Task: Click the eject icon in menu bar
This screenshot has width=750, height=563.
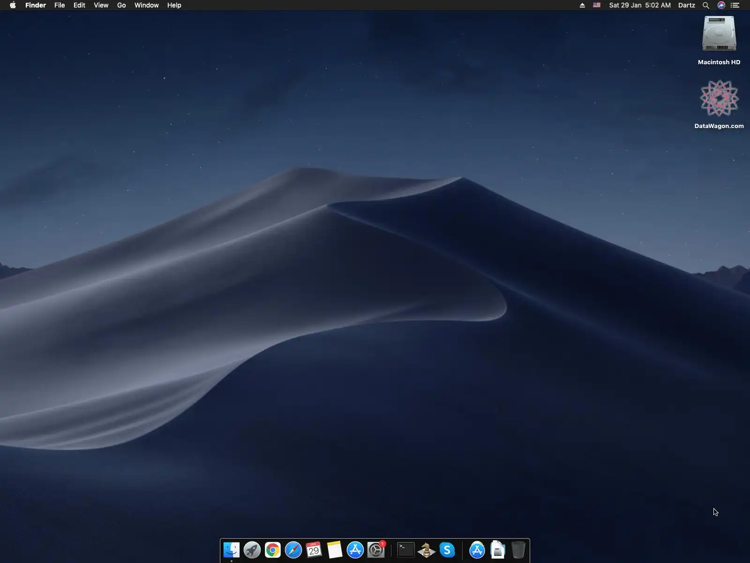Action: 582,5
